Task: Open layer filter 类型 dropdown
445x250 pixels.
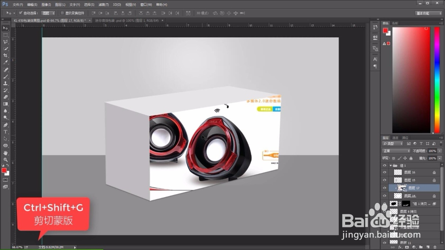Action: (x=393, y=144)
